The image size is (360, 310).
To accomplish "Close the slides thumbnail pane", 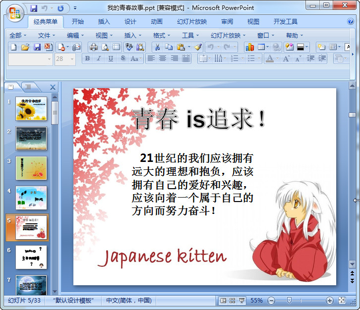I will 53,87.
